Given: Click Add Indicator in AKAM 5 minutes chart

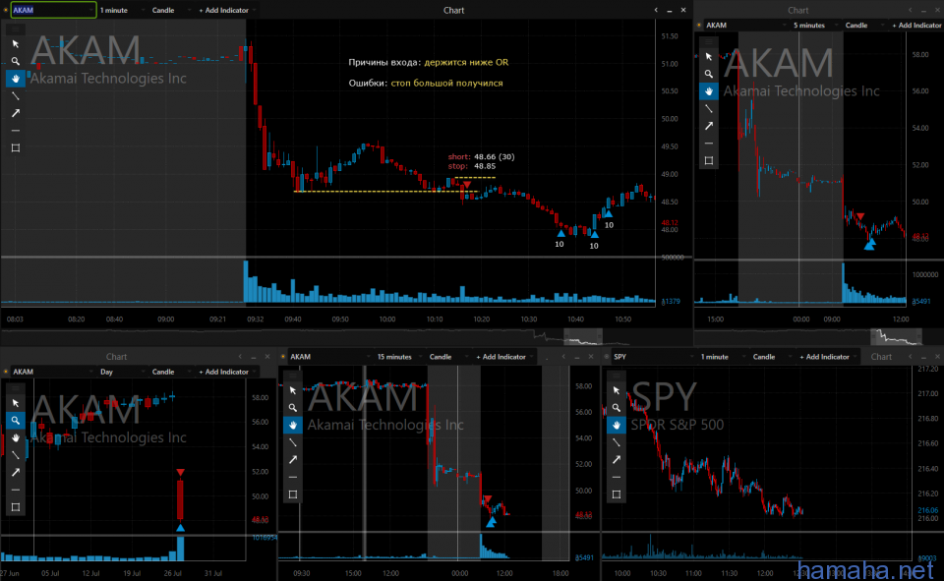Looking at the screenshot, I should 916,26.
